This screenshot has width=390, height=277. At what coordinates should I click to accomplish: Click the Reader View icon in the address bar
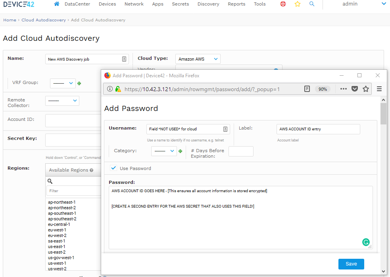tap(307, 89)
